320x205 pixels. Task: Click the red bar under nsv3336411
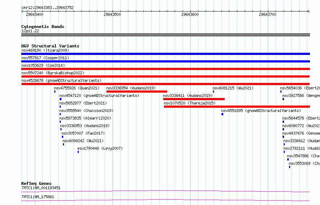point(194,99)
